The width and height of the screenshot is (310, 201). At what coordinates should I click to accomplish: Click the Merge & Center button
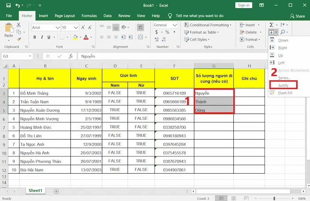140,37
